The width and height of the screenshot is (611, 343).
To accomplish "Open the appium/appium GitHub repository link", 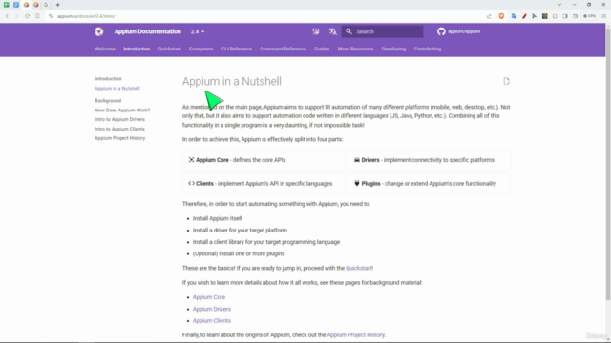I will pos(458,31).
